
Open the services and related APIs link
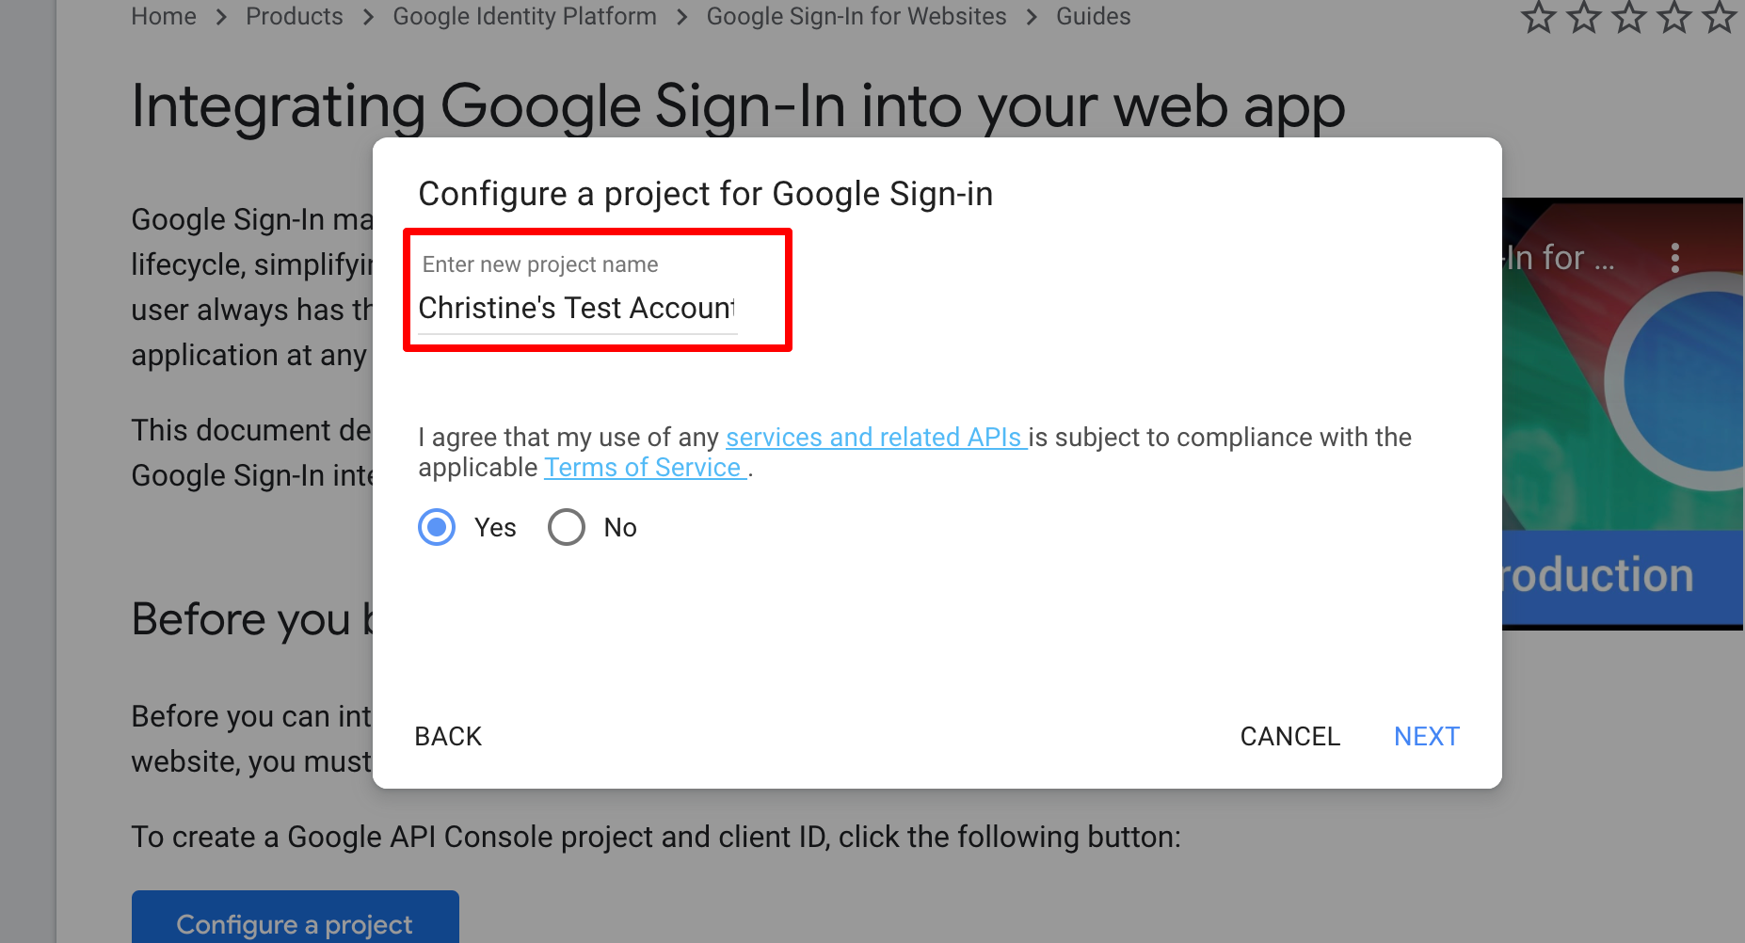pos(874,437)
